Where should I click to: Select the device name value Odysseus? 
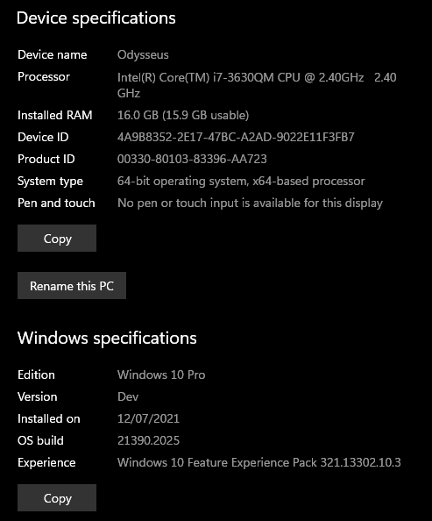pyautogui.click(x=143, y=55)
